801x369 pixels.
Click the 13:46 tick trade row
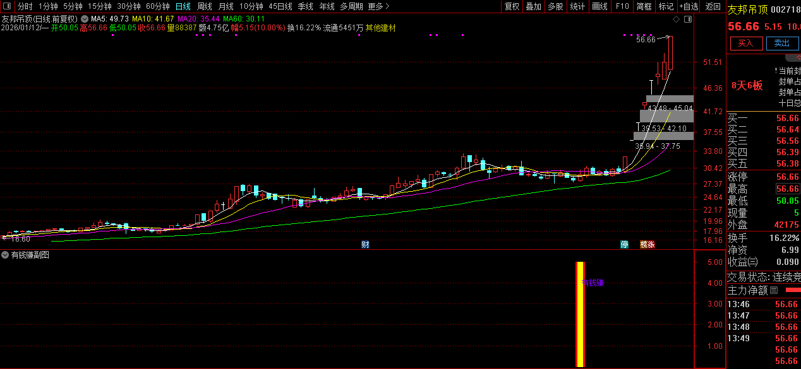[764, 304]
